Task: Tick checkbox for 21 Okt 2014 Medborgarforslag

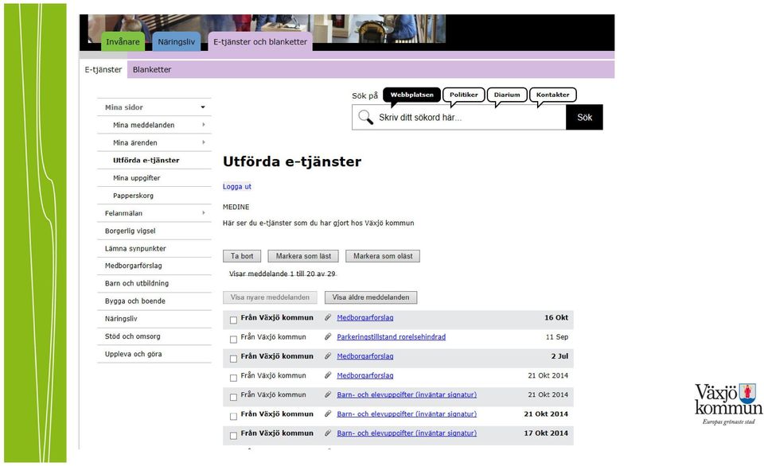Action: (x=233, y=378)
